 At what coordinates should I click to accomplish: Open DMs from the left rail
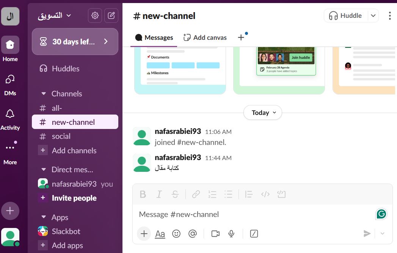point(10,85)
